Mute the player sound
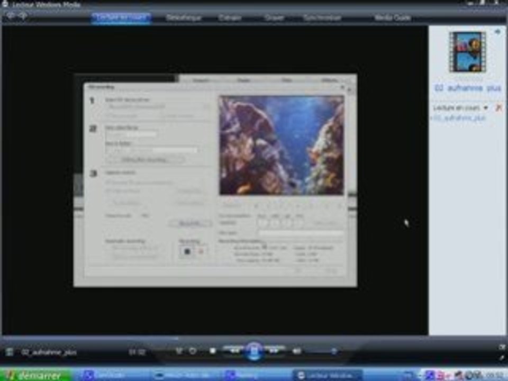 click(296, 351)
